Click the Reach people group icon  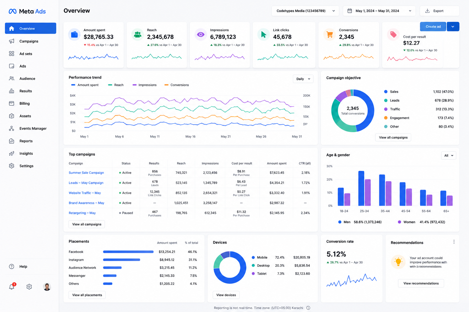point(138,35)
